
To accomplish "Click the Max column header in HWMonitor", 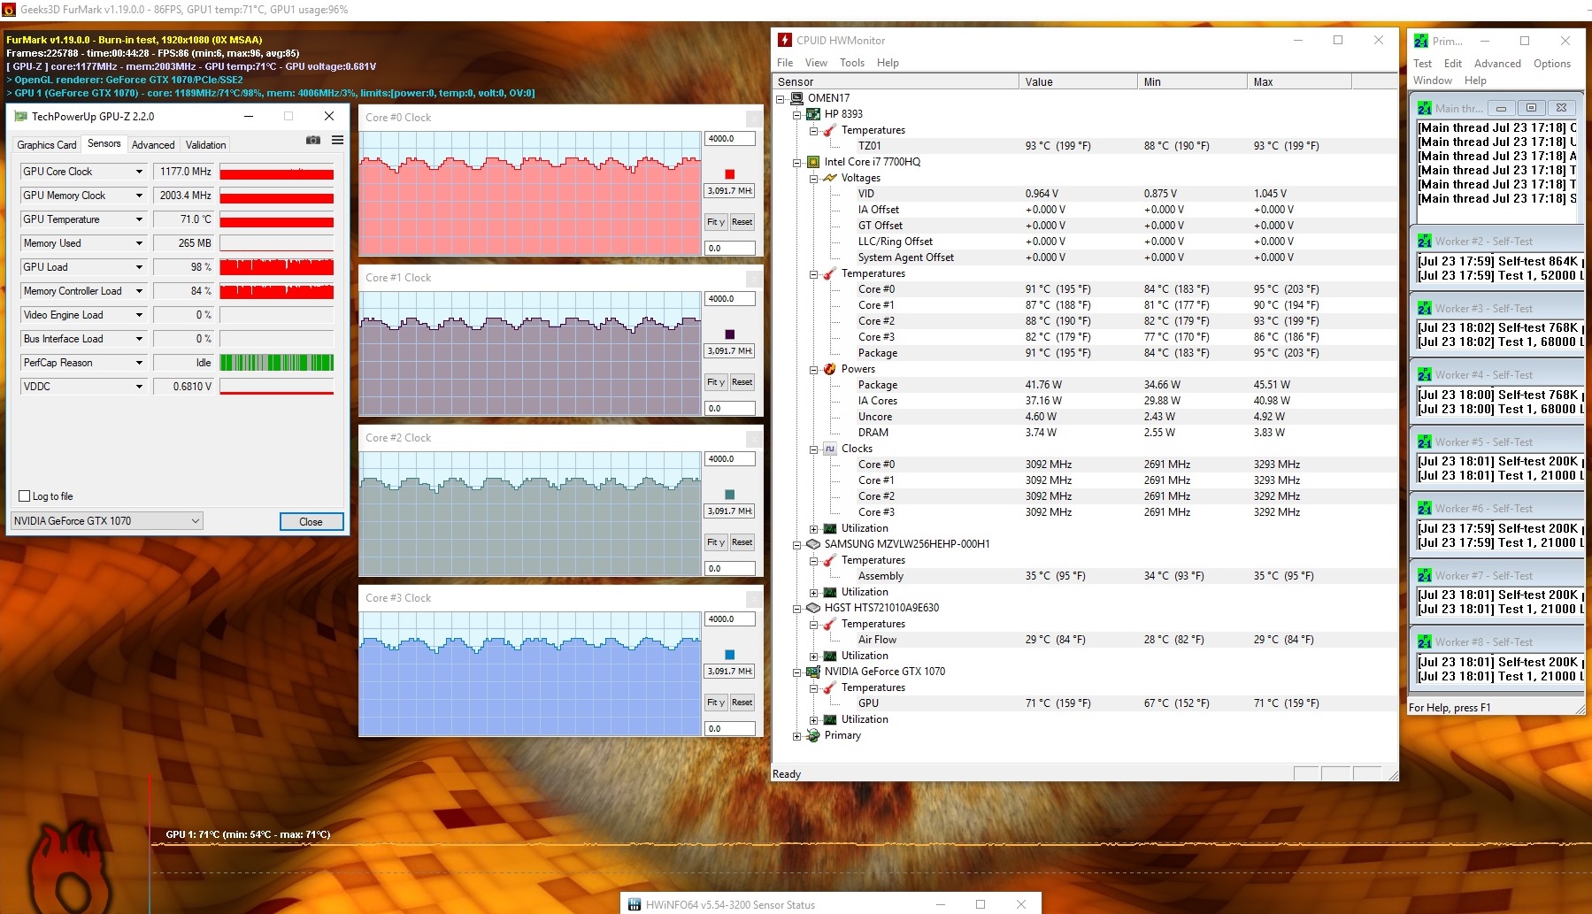I will point(1299,81).
